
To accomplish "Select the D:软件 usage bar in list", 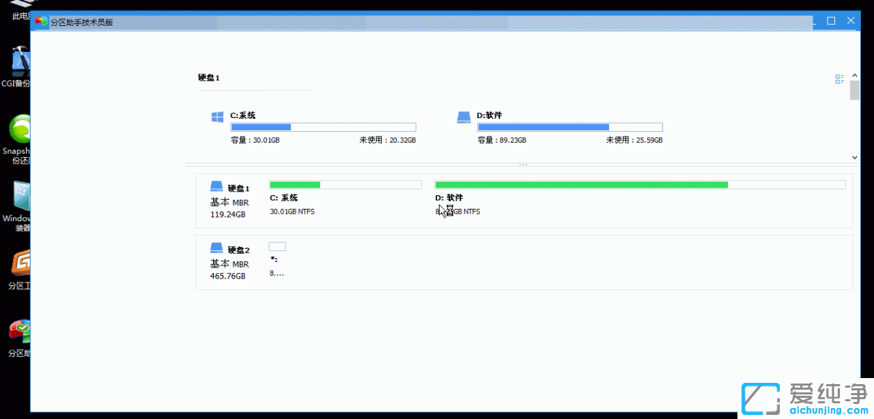I will coord(570,127).
